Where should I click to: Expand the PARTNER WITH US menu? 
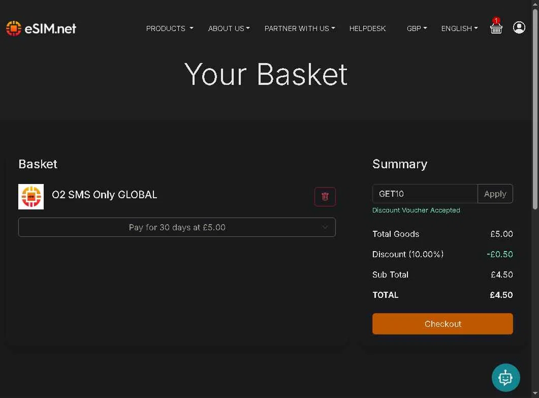click(300, 28)
